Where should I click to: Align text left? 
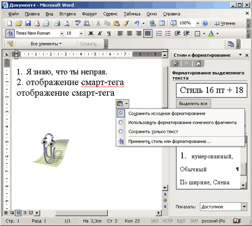coord(121,34)
